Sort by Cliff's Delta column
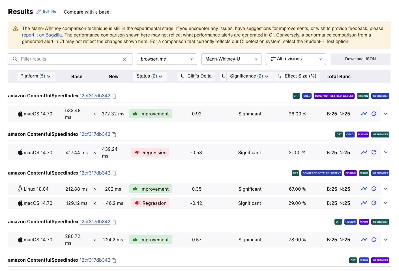Screen dimensions: 399x271 (x=196, y=76)
